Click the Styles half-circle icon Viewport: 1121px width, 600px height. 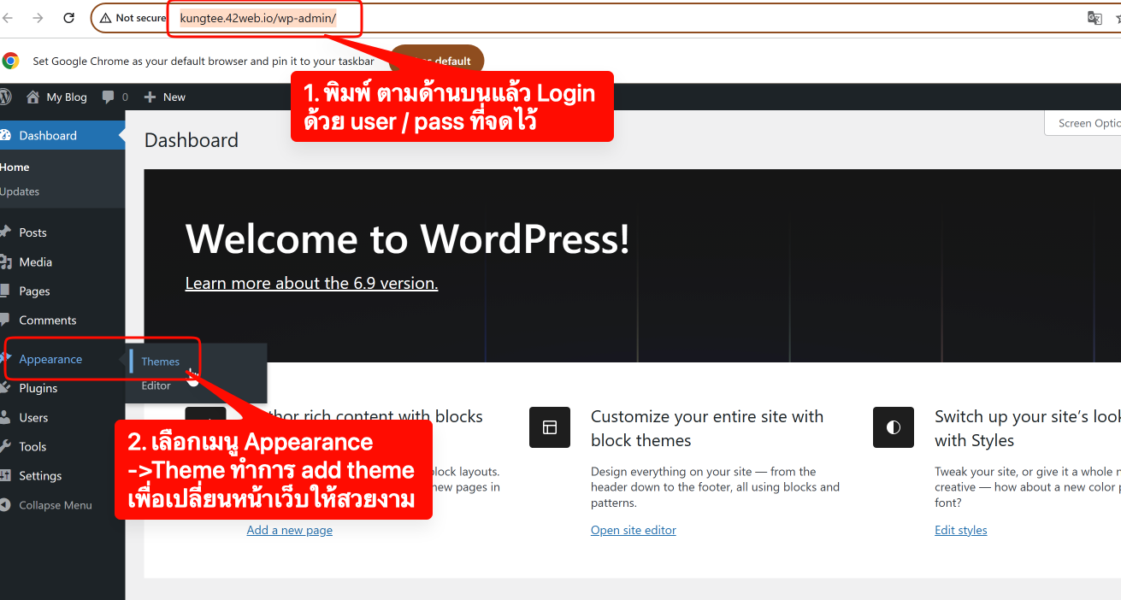tap(893, 427)
